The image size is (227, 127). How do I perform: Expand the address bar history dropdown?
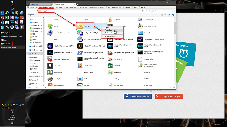[x=140, y=11]
